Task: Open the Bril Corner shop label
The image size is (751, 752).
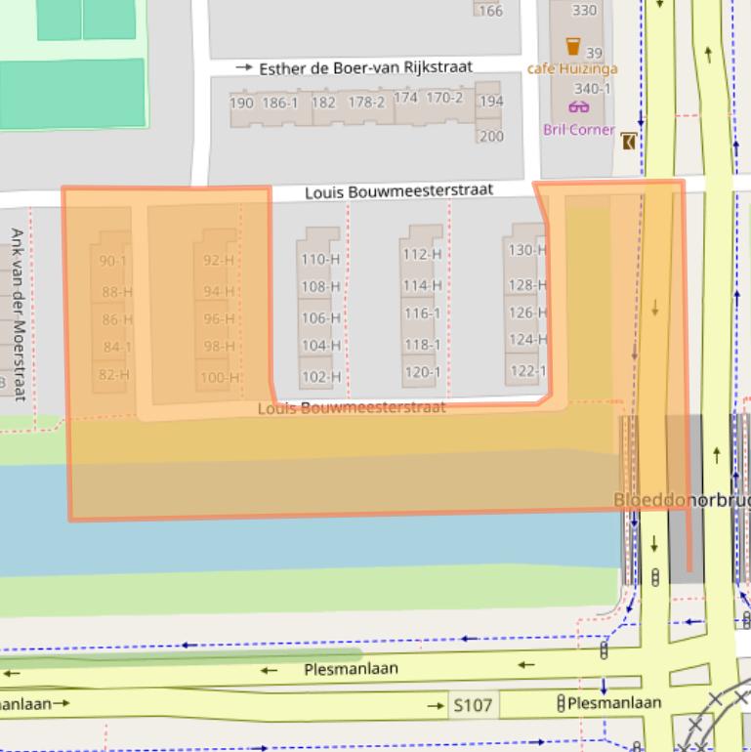Action: (x=578, y=130)
